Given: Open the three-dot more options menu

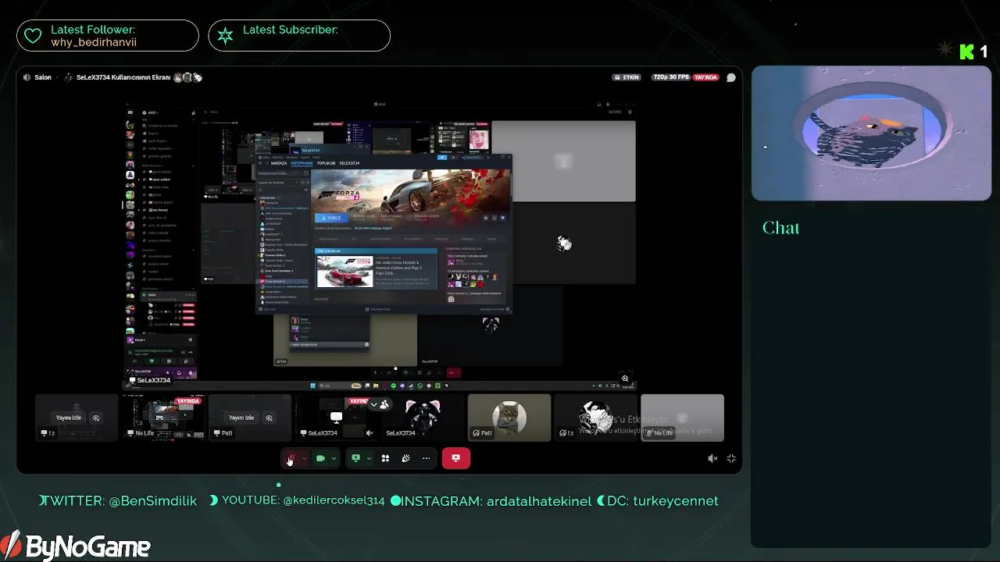Looking at the screenshot, I should (426, 458).
